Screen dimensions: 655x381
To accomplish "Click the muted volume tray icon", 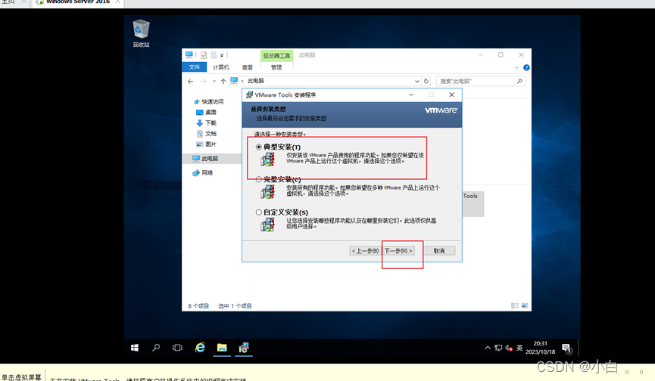I will pos(509,348).
